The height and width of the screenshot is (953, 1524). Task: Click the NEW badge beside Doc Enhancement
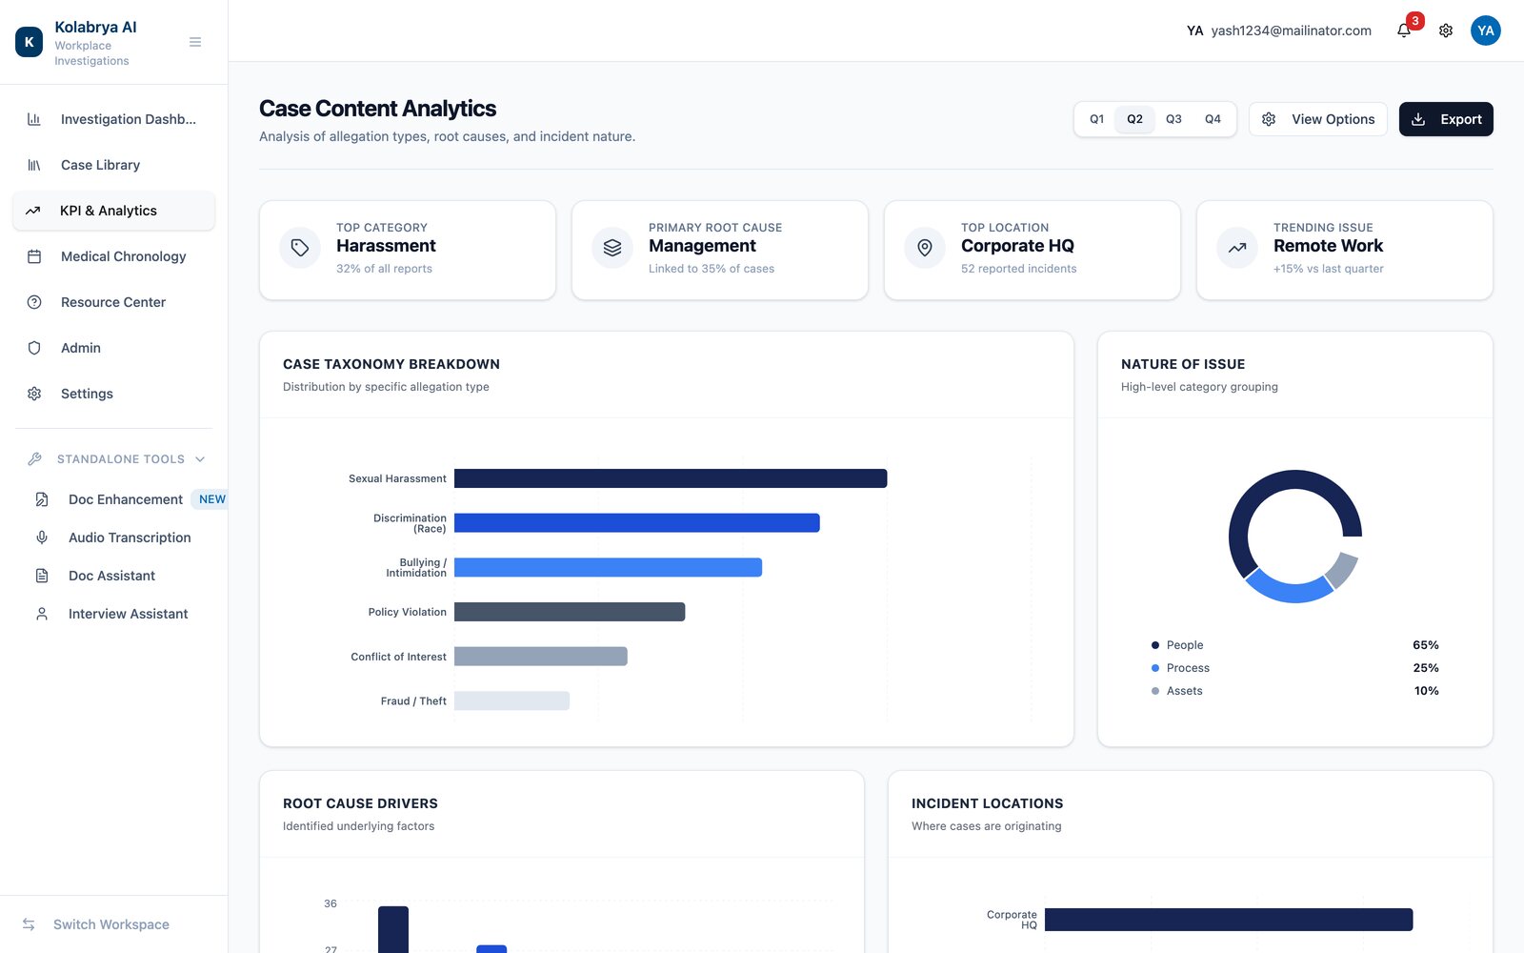click(211, 499)
